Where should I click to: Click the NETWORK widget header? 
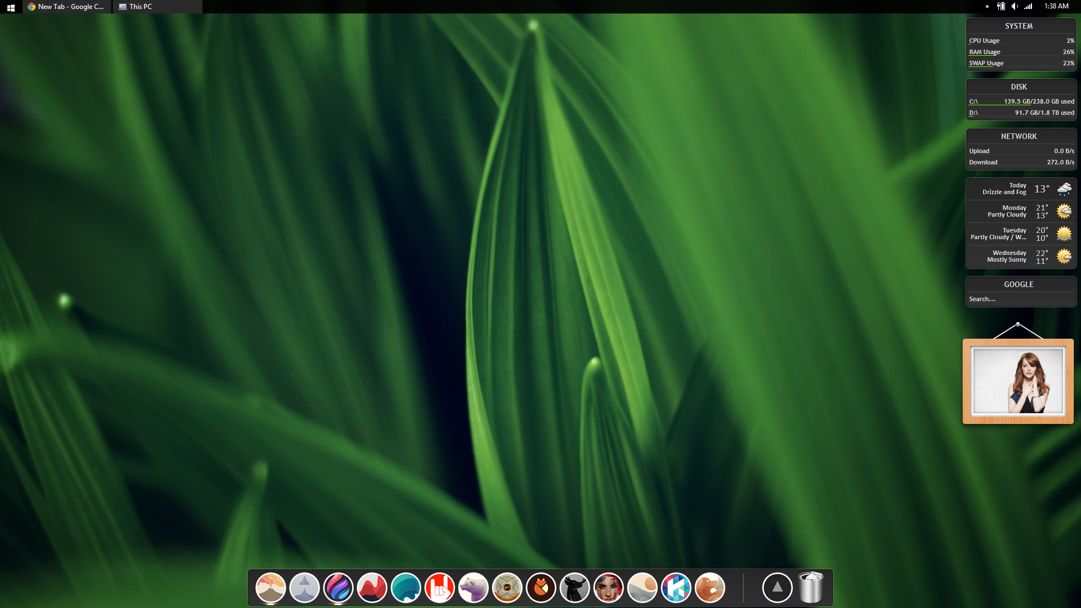[1019, 136]
